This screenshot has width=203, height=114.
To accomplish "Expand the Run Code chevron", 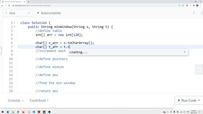I will coord(199,100).
